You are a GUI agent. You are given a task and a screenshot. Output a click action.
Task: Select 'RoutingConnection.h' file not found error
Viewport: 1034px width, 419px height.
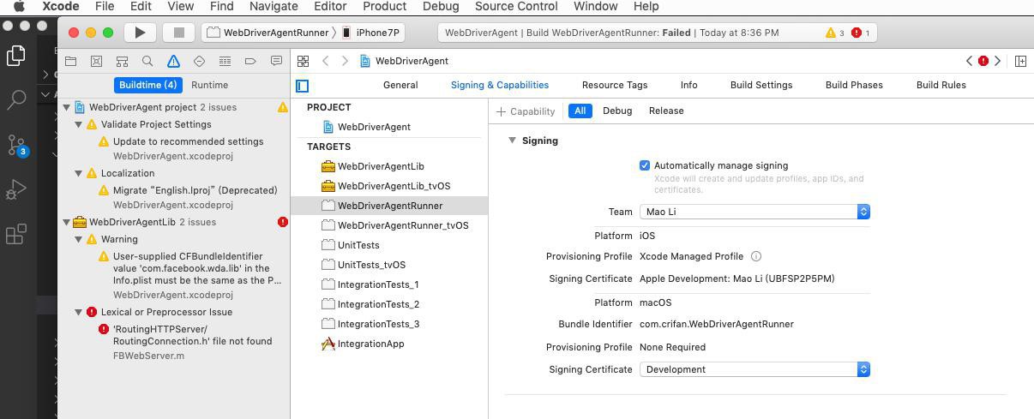tap(193, 335)
